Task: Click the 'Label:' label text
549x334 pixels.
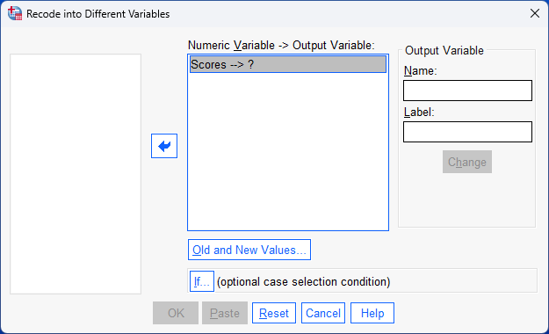Action: 419,113
